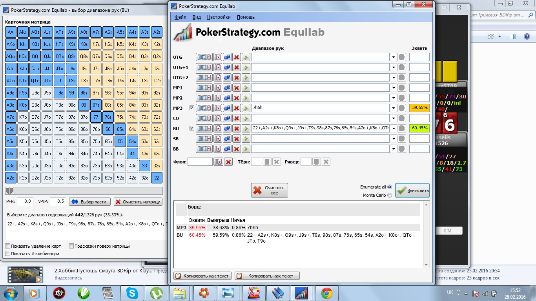Click the PFR value field
The width and height of the screenshot is (536, 301).
[x=25, y=201]
